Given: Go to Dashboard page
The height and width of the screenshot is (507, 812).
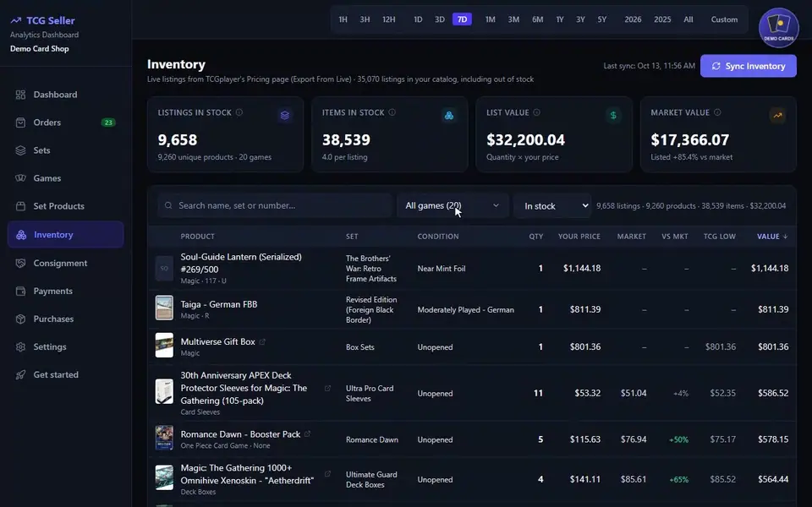Looking at the screenshot, I should pos(66,95).
